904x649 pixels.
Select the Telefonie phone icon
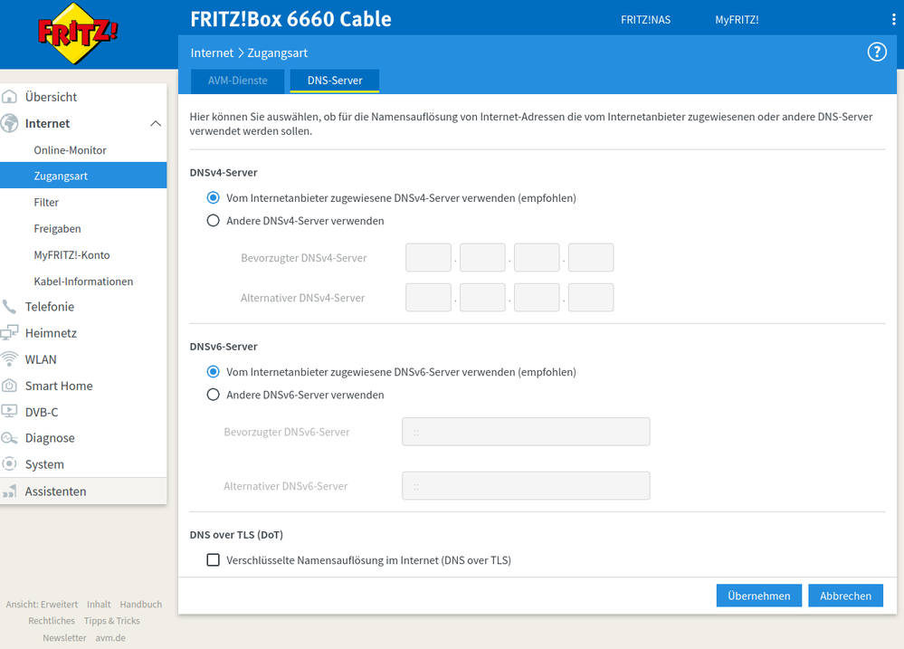coord(11,307)
